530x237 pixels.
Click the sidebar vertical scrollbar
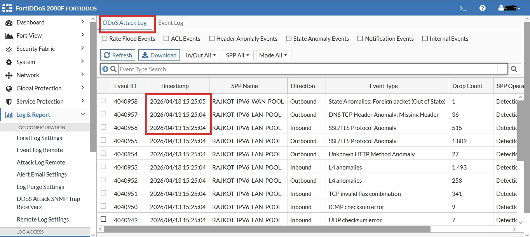click(x=93, y=86)
